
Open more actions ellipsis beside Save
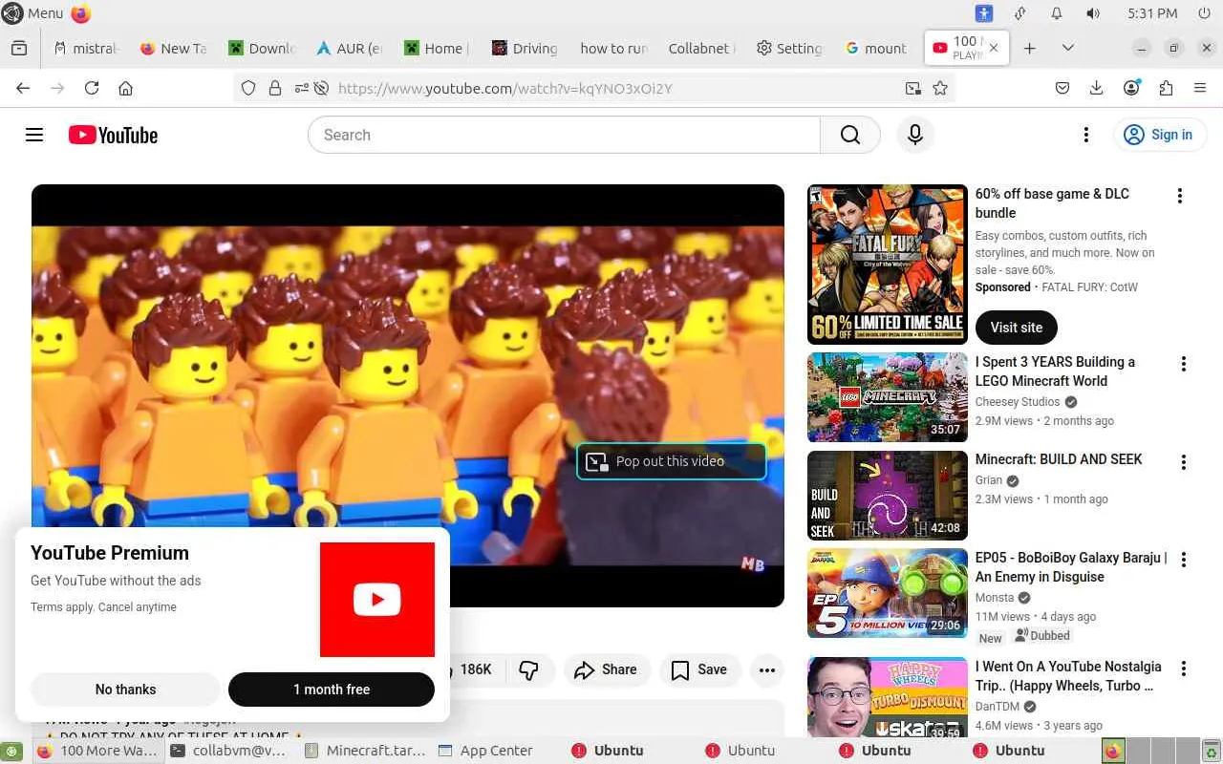[x=766, y=669]
